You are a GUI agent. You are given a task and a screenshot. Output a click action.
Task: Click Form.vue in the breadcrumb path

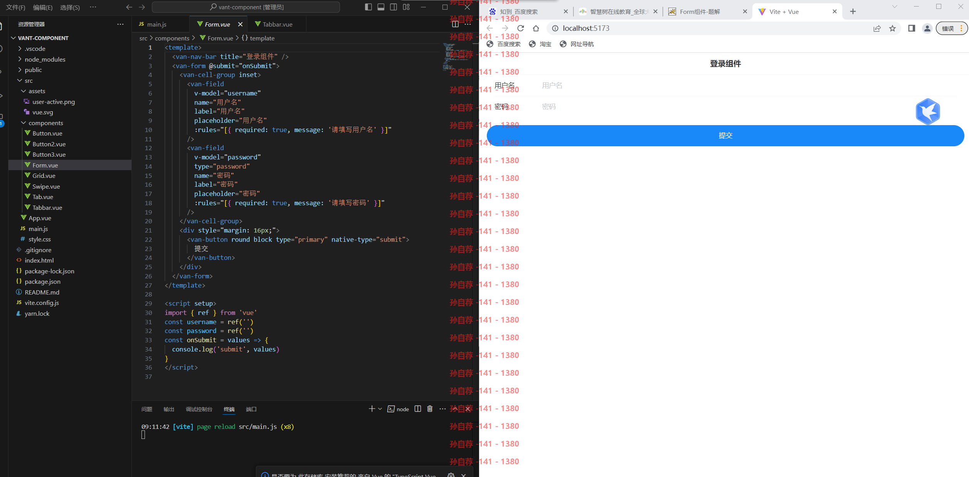pos(220,38)
